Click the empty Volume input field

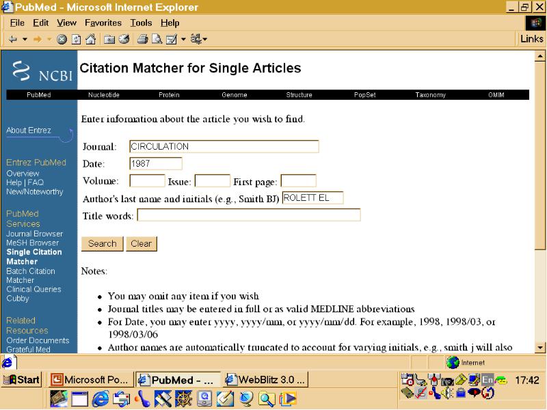tap(147, 180)
